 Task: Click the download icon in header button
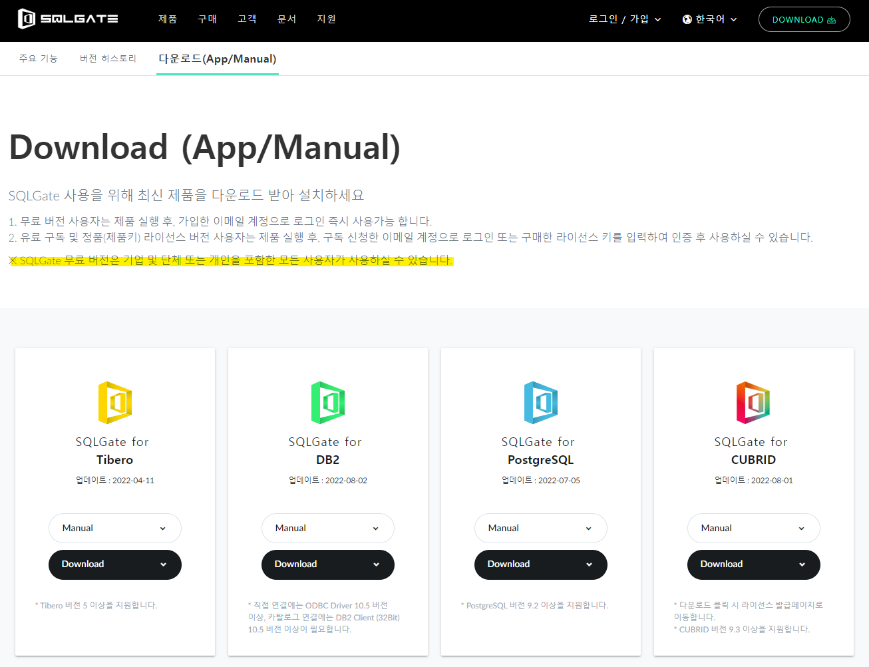[x=831, y=20]
